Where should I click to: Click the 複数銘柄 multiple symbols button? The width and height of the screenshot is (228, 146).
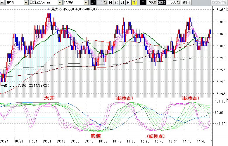coord(219,3)
